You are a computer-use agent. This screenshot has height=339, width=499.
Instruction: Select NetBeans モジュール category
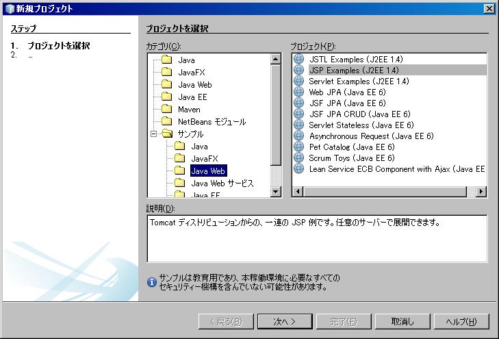click(x=212, y=122)
